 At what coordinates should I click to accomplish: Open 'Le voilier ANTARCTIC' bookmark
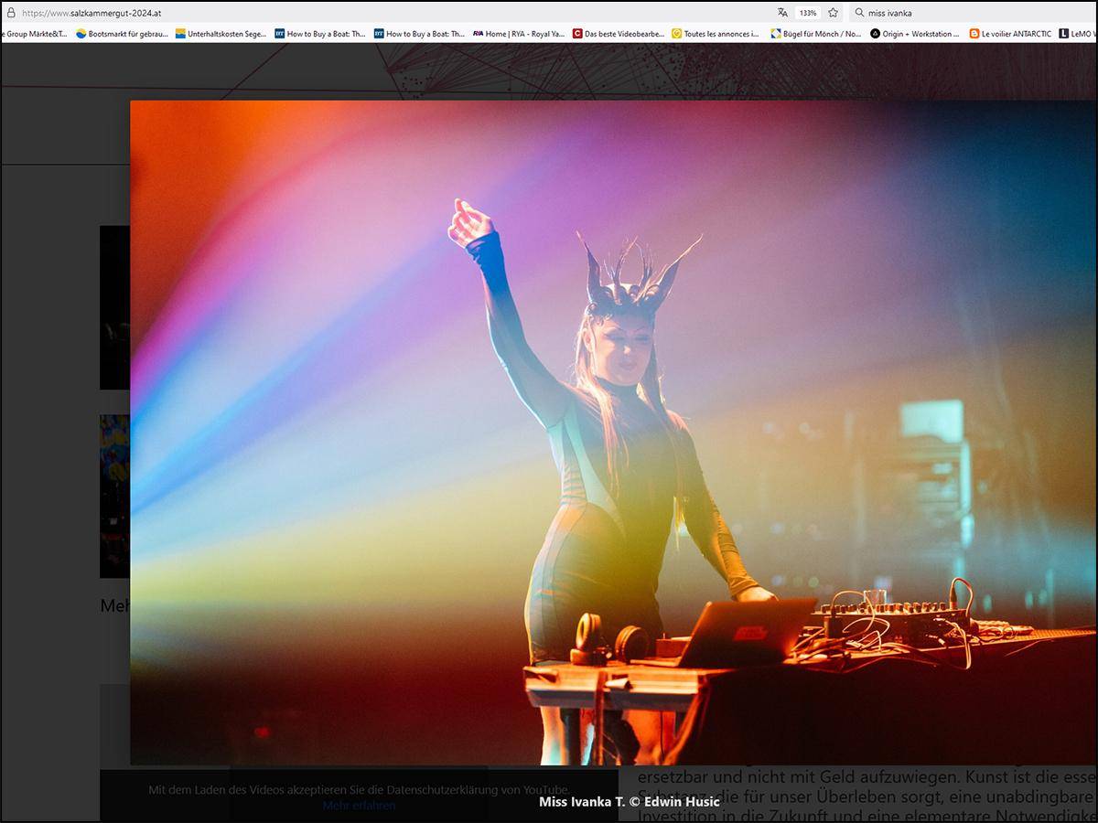1010,34
